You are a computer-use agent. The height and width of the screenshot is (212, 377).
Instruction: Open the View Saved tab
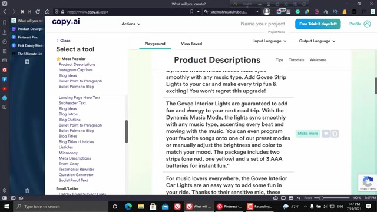191,44
